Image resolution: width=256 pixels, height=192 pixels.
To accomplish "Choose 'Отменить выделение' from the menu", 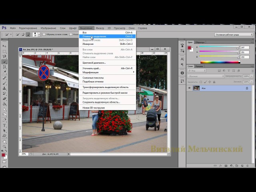I will [x=94, y=36].
